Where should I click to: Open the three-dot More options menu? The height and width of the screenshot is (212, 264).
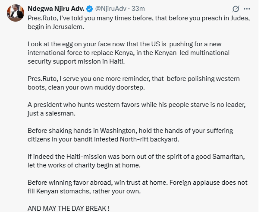click(x=247, y=9)
